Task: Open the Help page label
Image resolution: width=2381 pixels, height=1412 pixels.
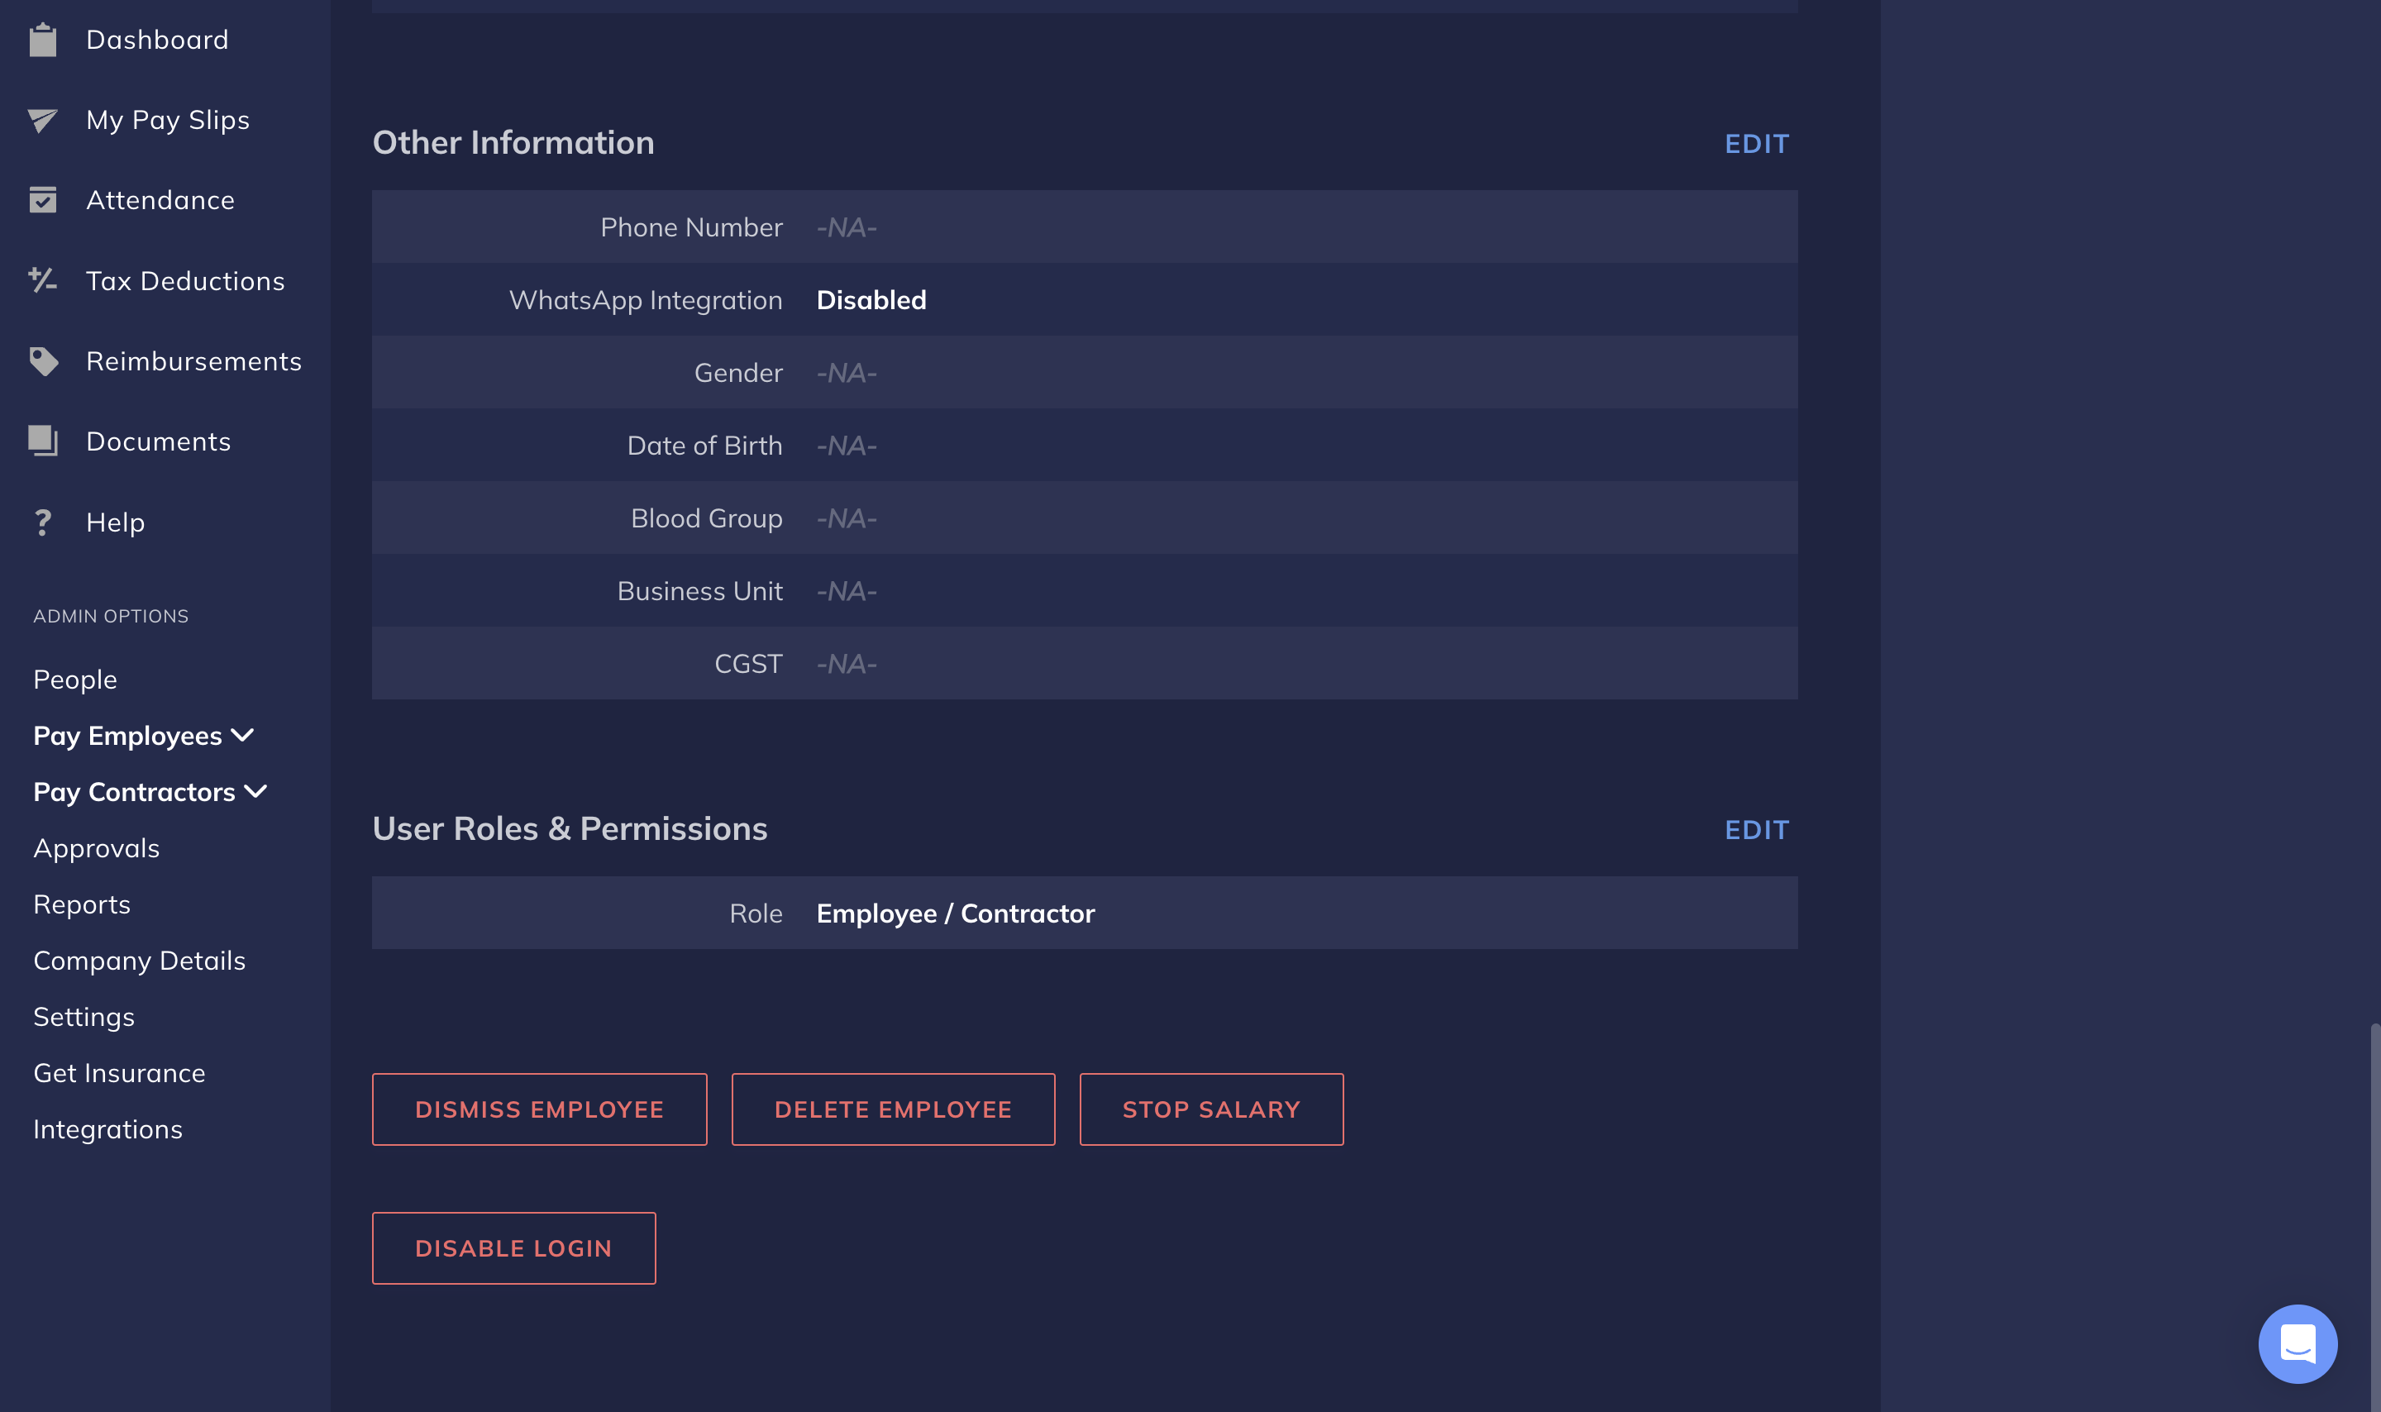Action: click(115, 522)
